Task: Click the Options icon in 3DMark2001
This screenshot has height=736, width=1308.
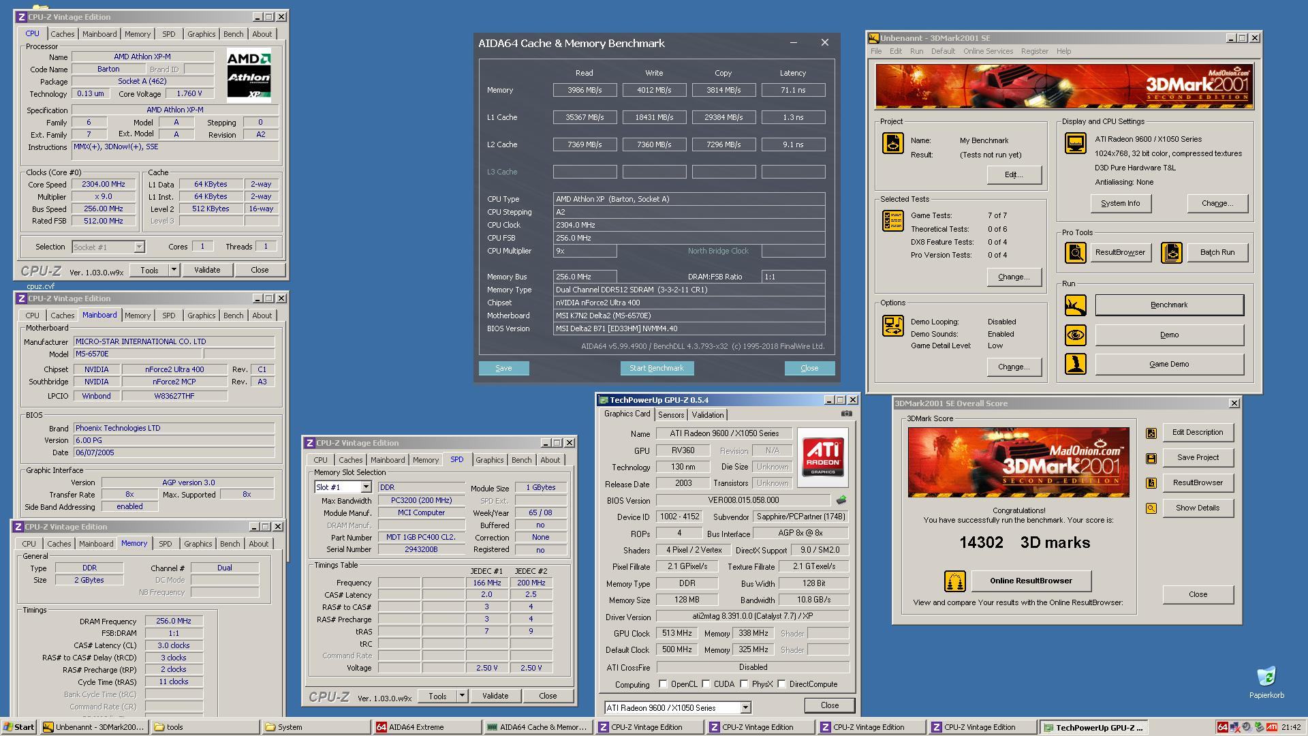Action: tap(892, 326)
